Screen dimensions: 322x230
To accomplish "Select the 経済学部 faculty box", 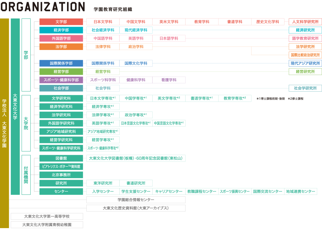I will pyautogui.click(x=61, y=30).
